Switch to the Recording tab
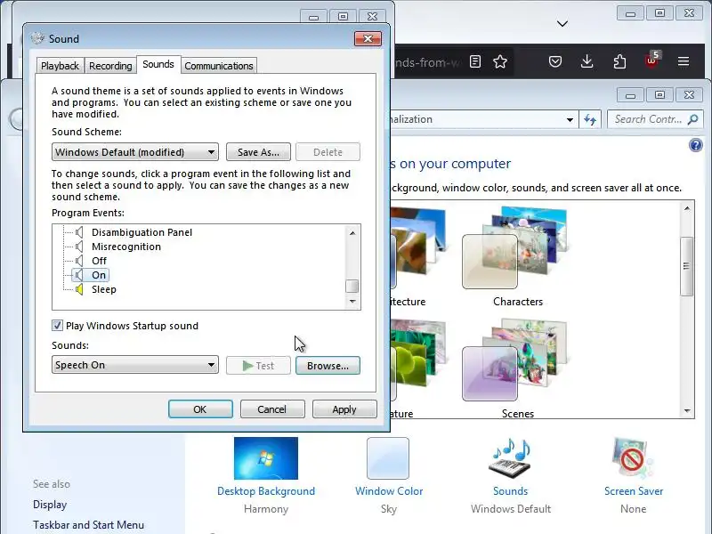 110,66
